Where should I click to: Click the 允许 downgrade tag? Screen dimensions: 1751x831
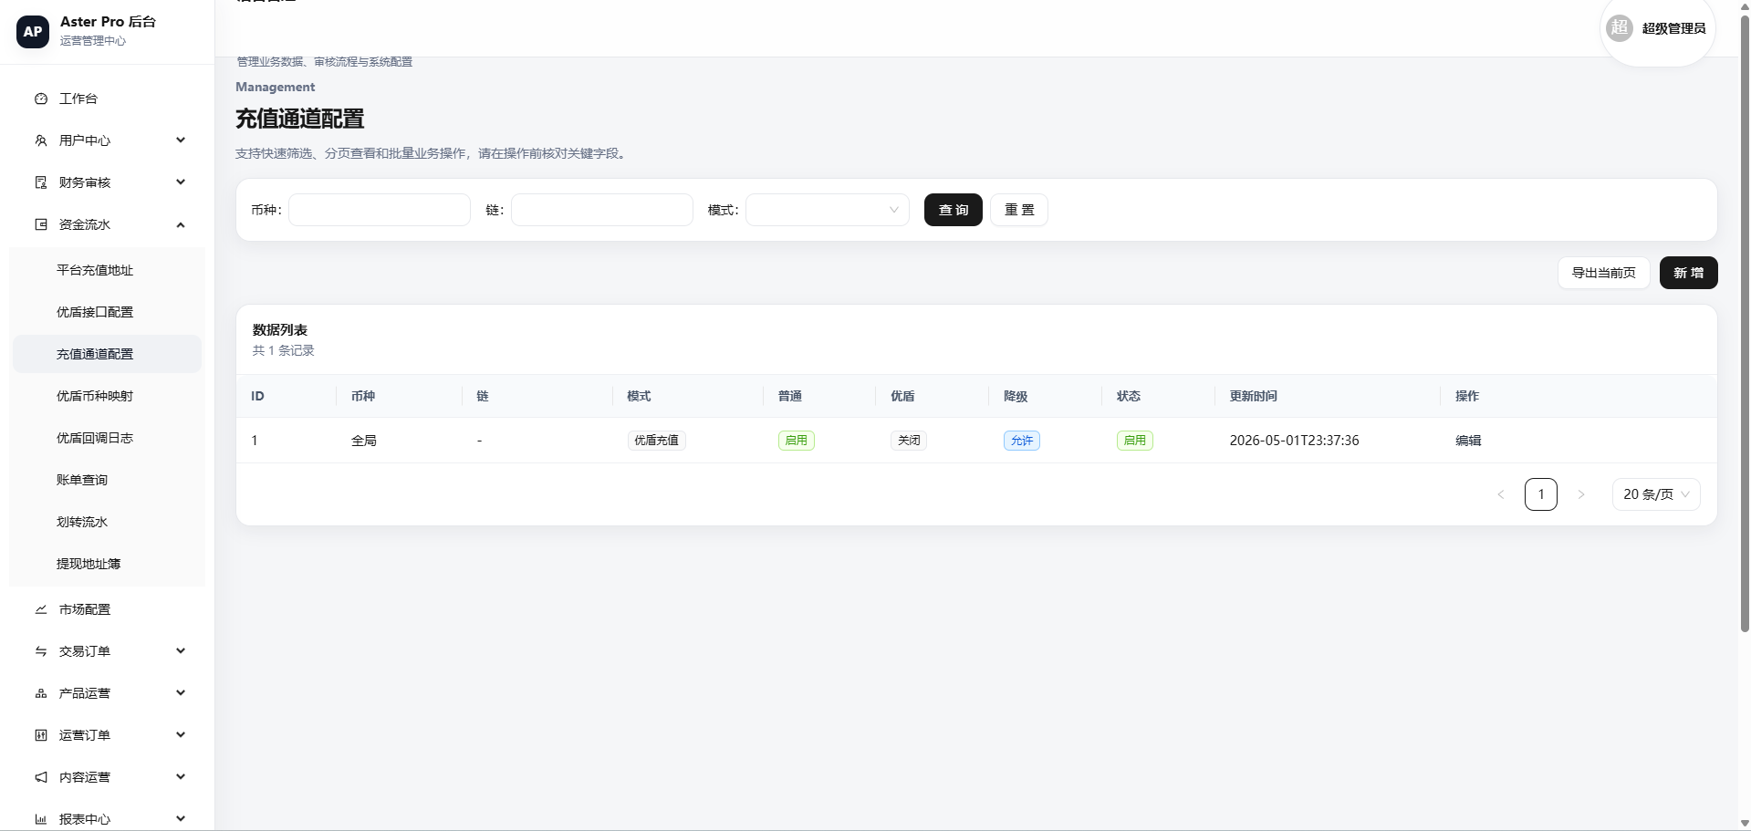(x=1022, y=441)
